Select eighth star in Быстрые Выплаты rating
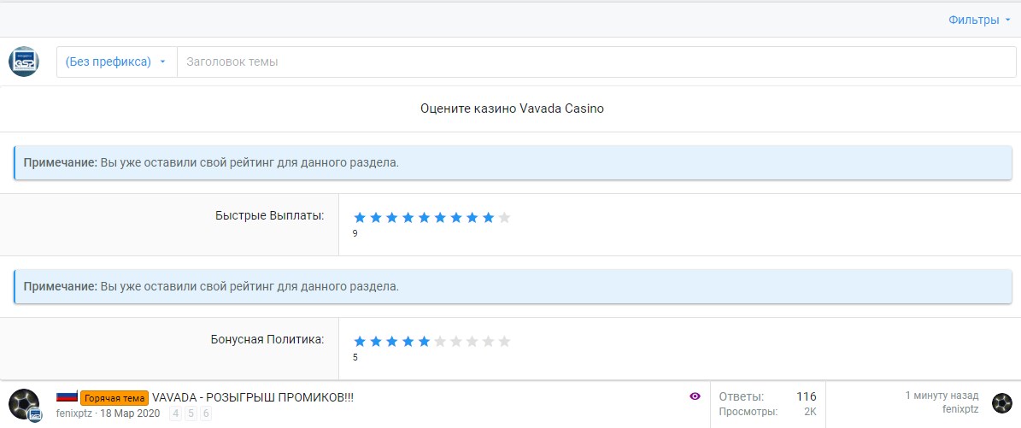The image size is (1021, 428). click(472, 218)
